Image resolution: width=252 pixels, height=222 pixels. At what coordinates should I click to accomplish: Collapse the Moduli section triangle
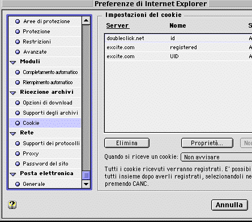tap(13, 62)
